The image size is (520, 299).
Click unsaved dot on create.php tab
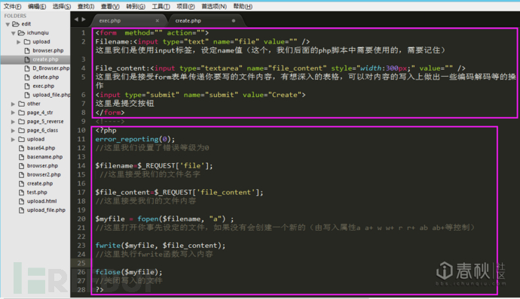(234, 20)
